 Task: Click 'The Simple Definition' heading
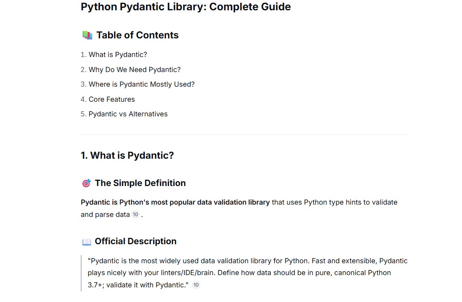click(x=140, y=183)
